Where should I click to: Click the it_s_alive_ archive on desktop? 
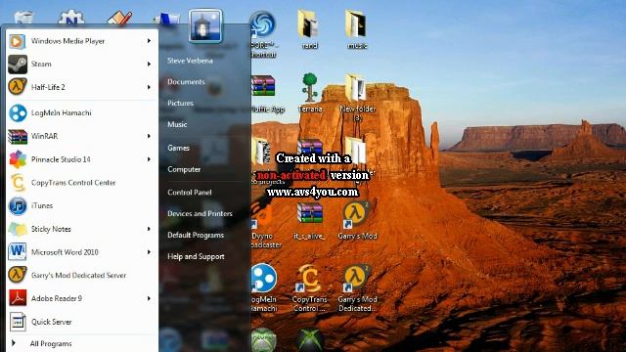click(309, 222)
